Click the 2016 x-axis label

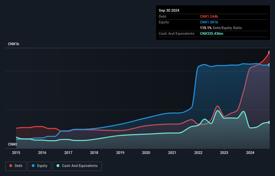[42, 153]
